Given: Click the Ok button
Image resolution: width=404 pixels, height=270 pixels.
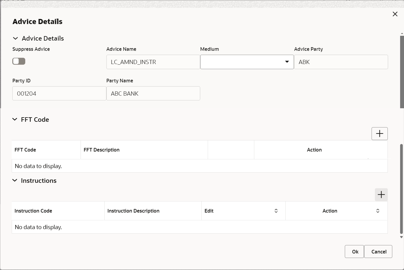Looking at the screenshot, I should click(354, 252).
